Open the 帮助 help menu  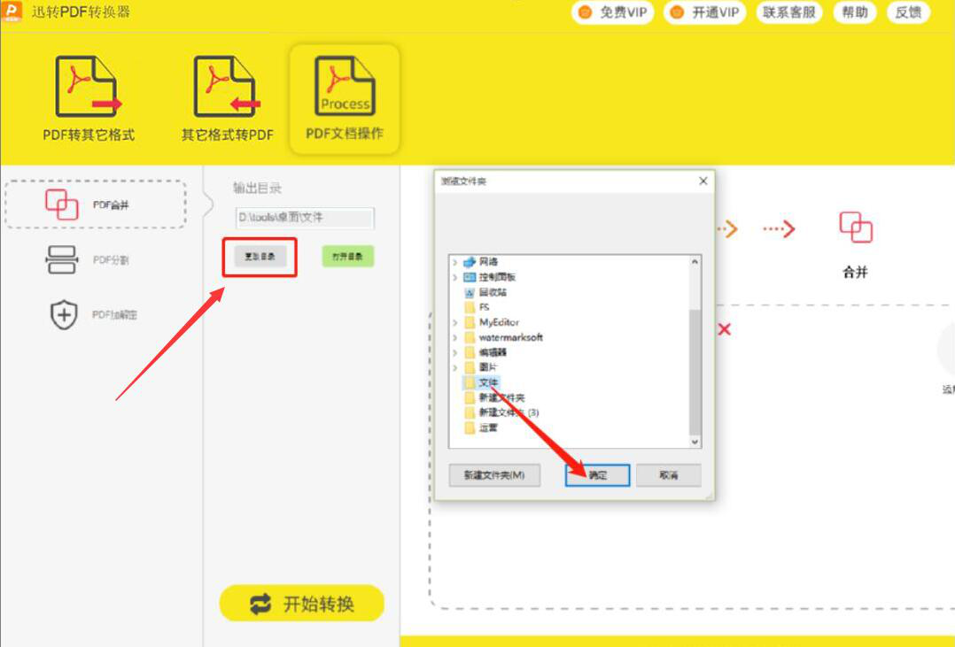[855, 12]
